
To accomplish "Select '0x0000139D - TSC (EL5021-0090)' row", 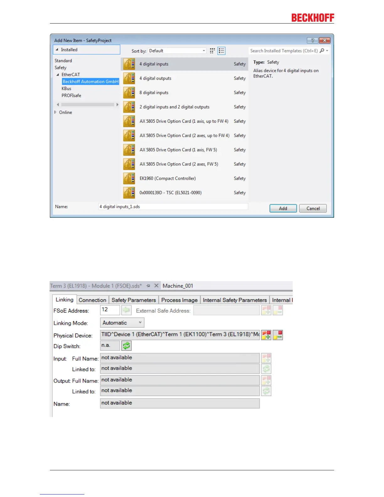I will 185,193.
